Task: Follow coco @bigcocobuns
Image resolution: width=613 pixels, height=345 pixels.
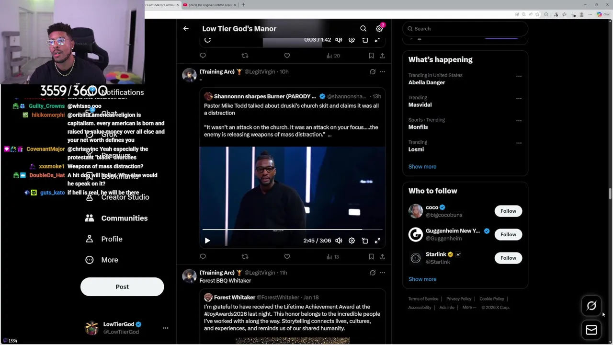Action: (x=508, y=211)
